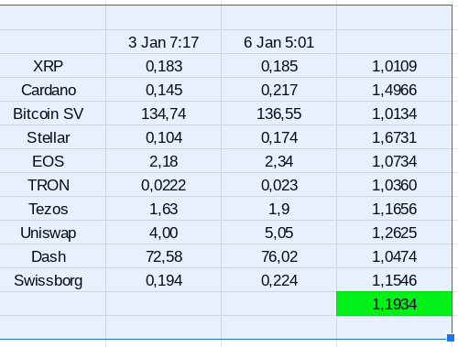Select the EOS value 2,34 cell

[278, 161]
